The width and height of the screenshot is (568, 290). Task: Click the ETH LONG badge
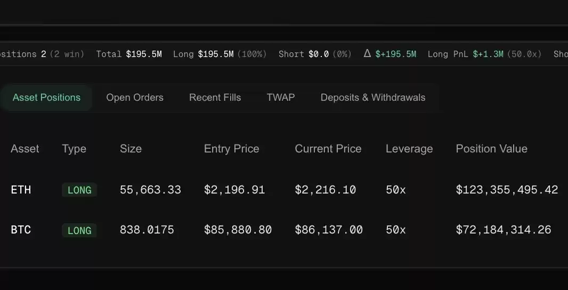tap(79, 190)
